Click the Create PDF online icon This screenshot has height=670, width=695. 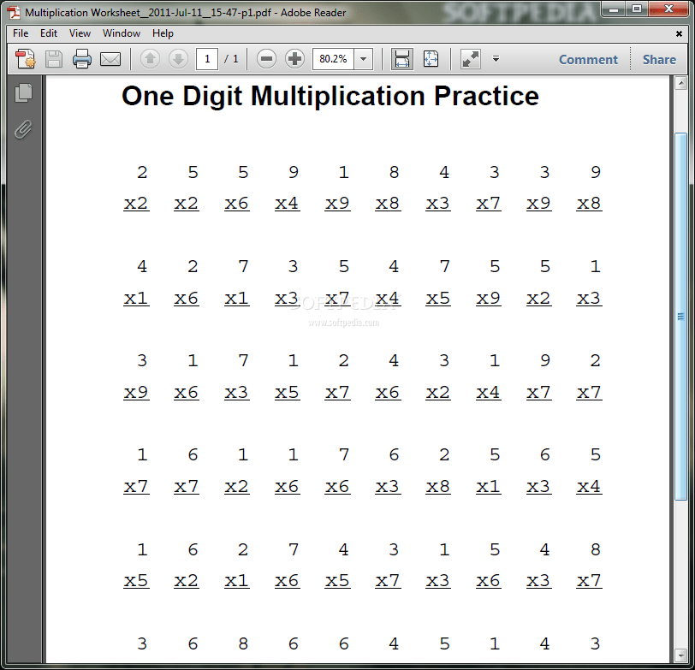point(25,59)
